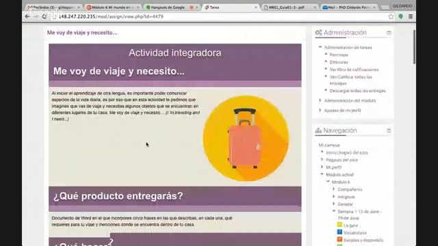Dock the Administración block using its corner icon
This screenshot has height=246, width=438.
pyautogui.click(x=389, y=33)
